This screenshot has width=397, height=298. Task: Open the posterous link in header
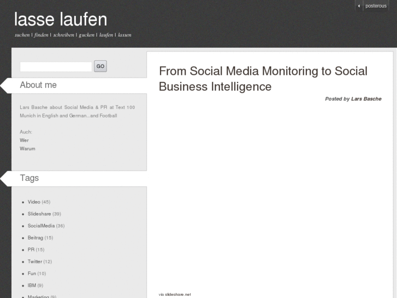pos(376,6)
